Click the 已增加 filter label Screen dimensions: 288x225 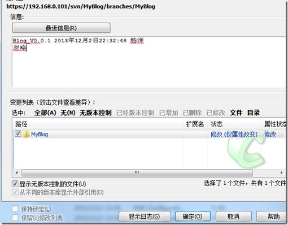169,113
